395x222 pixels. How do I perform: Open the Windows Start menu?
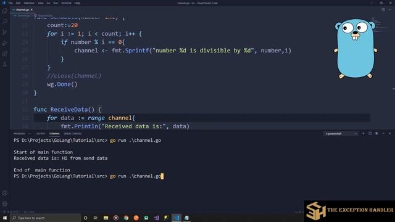(x=5, y=218)
